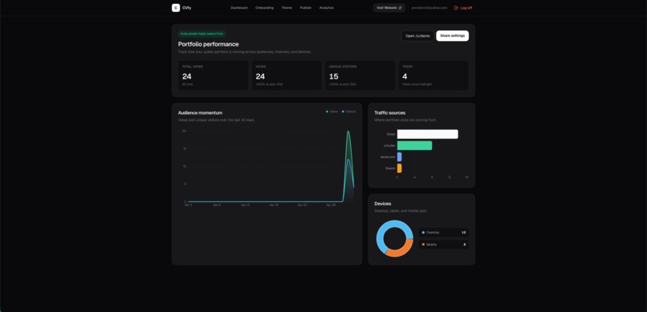647x312 pixels.
Task: Click the Mobile legend row
Action: [444, 245]
